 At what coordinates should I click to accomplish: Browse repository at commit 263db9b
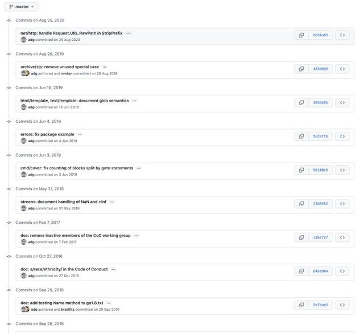click(x=342, y=103)
